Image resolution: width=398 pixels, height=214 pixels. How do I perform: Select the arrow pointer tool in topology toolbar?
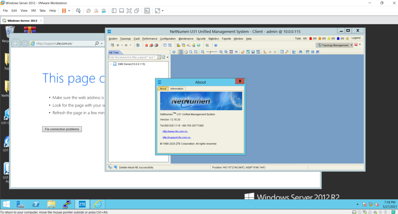[181, 52]
